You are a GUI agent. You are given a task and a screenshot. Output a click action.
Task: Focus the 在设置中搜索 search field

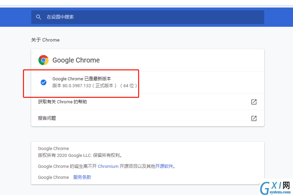(x=148, y=17)
